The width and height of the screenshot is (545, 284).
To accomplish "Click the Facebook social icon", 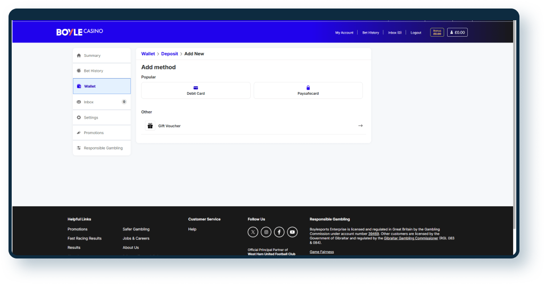I will point(279,232).
